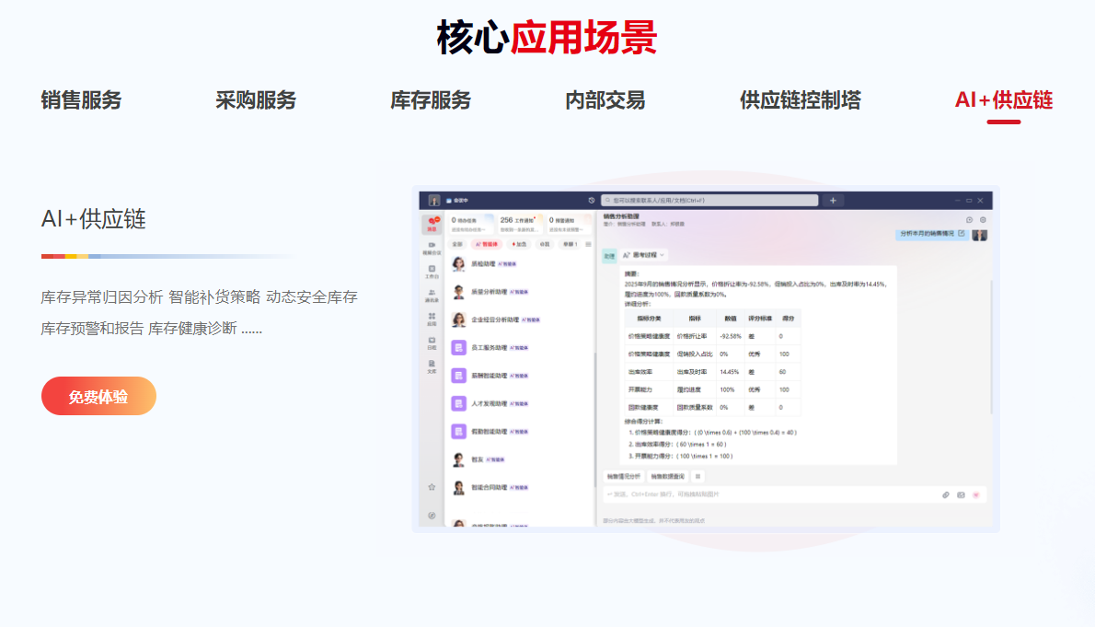This screenshot has height=627, width=1095.
Task: Switch to the 库存服务 tab
Action: pyautogui.click(x=429, y=100)
